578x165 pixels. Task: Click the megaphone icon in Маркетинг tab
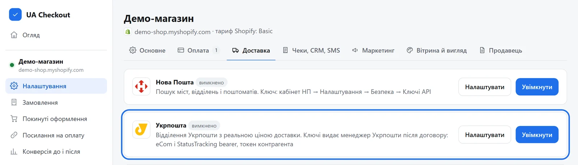coord(355,50)
